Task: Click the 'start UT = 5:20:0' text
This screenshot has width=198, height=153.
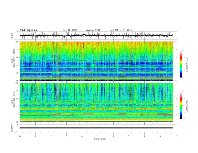Action: click(121, 30)
